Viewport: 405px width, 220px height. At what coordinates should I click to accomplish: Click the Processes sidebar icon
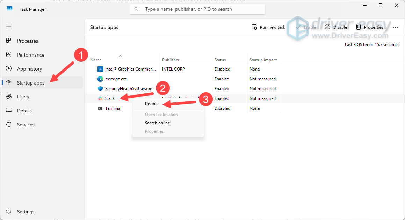point(9,41)
